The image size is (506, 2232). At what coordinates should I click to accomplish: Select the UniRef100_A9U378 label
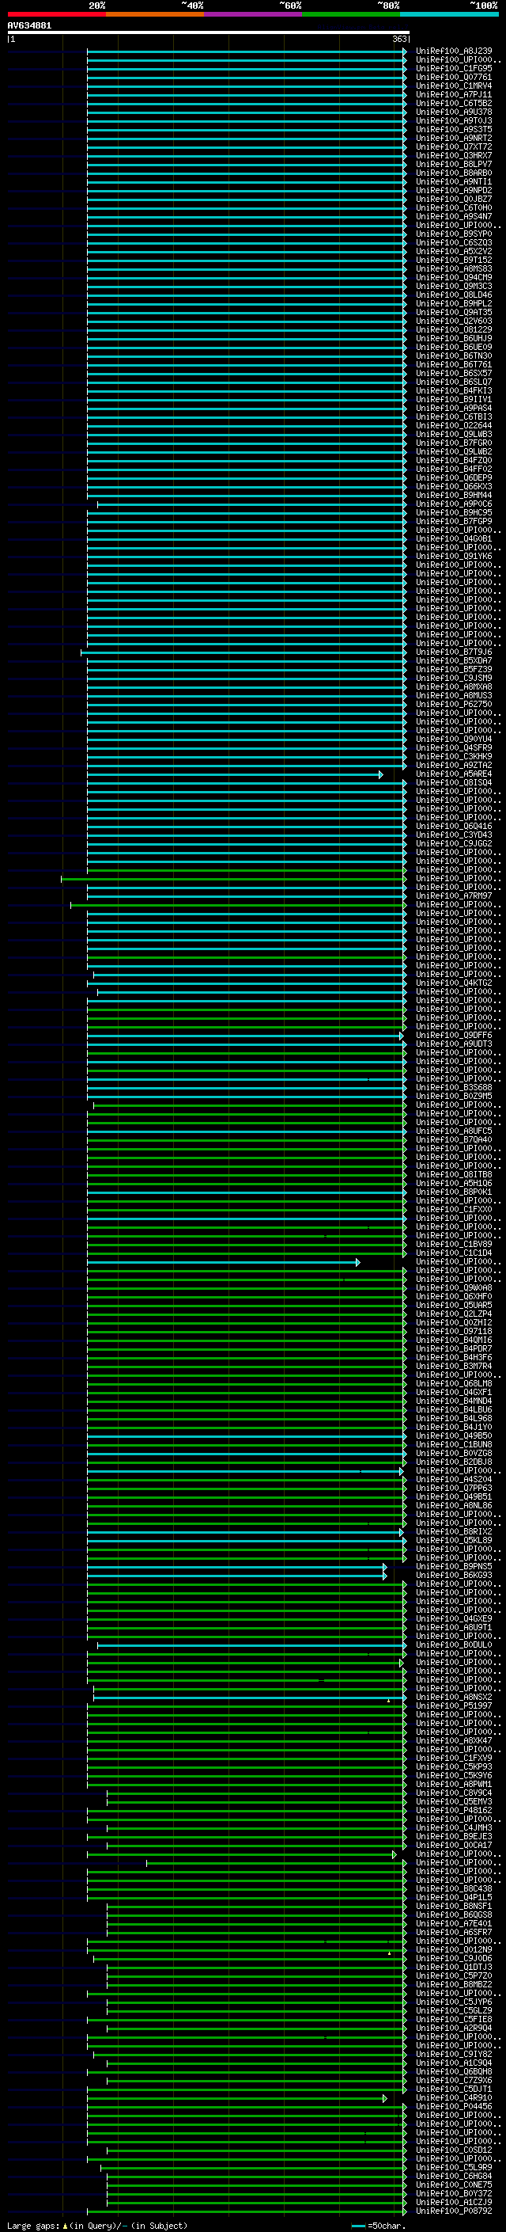click(453, 112)
